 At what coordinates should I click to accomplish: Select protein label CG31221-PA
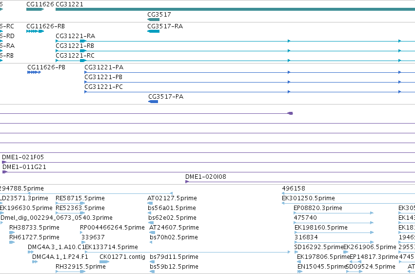104,67
